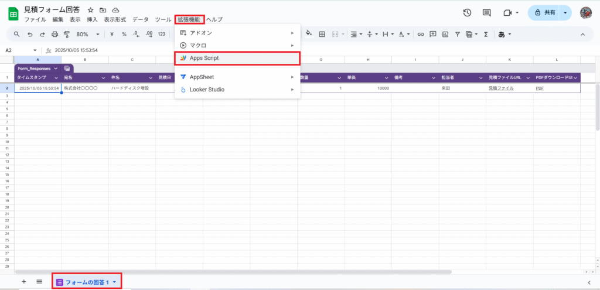Expand the Form_Responses table name dropdown
600x290 pixels.
(55, 69)
